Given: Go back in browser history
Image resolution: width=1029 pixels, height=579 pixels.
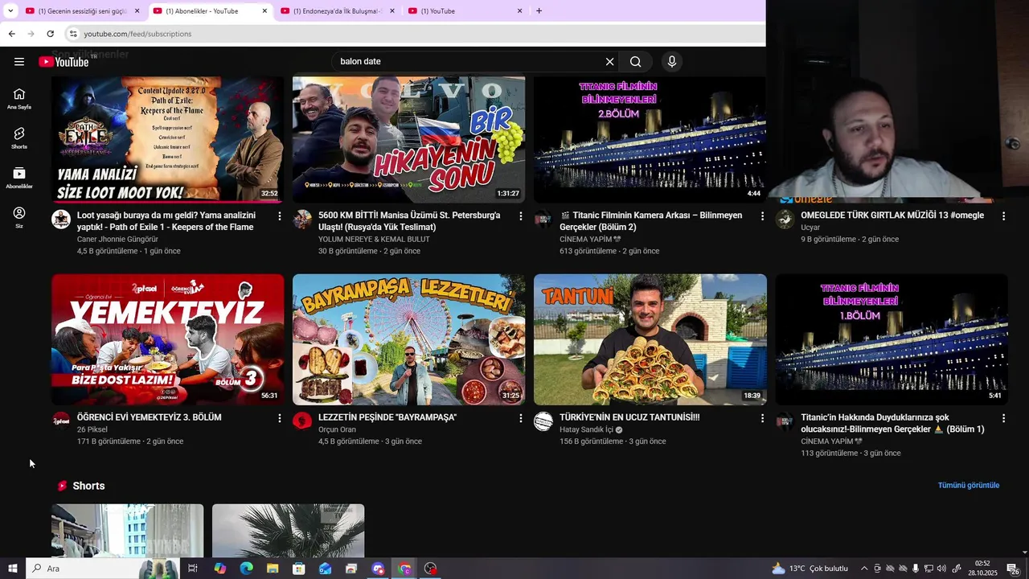Looking at the screenshot, I should click(11, 34).
